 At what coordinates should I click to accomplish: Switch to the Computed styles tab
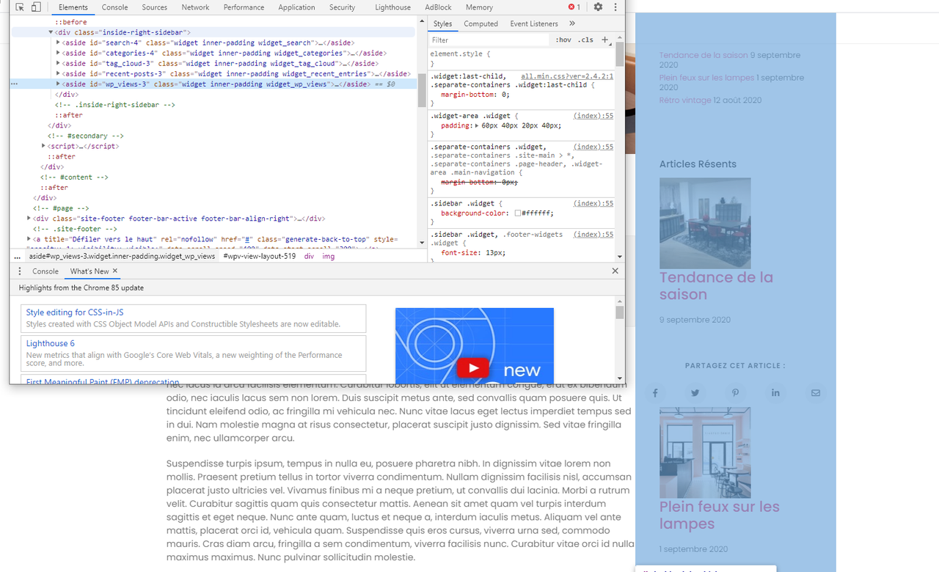click(x=481, y=23)
